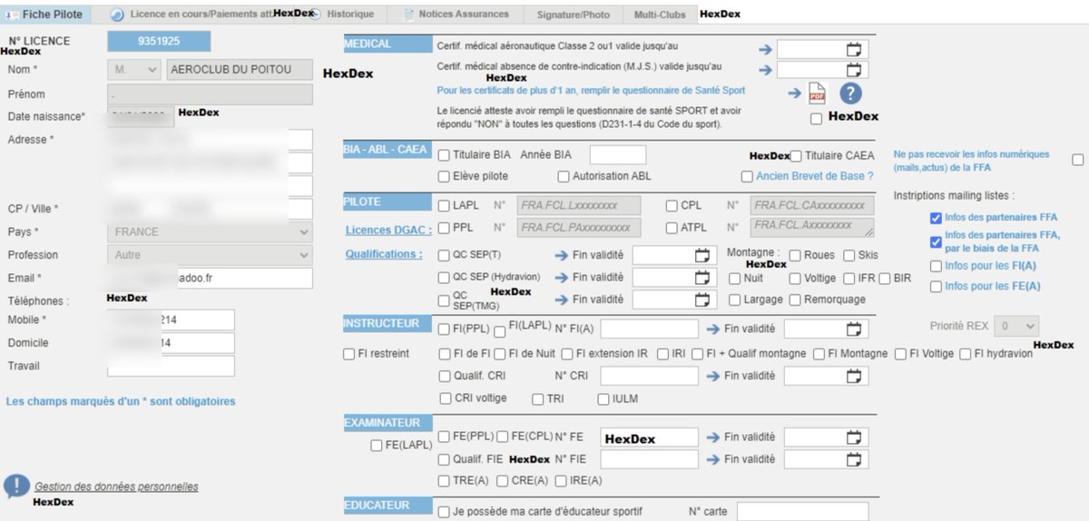1089x521 pixels.
Task: Uncheck Infos des partenaires FFA
Action: point(936,218)
